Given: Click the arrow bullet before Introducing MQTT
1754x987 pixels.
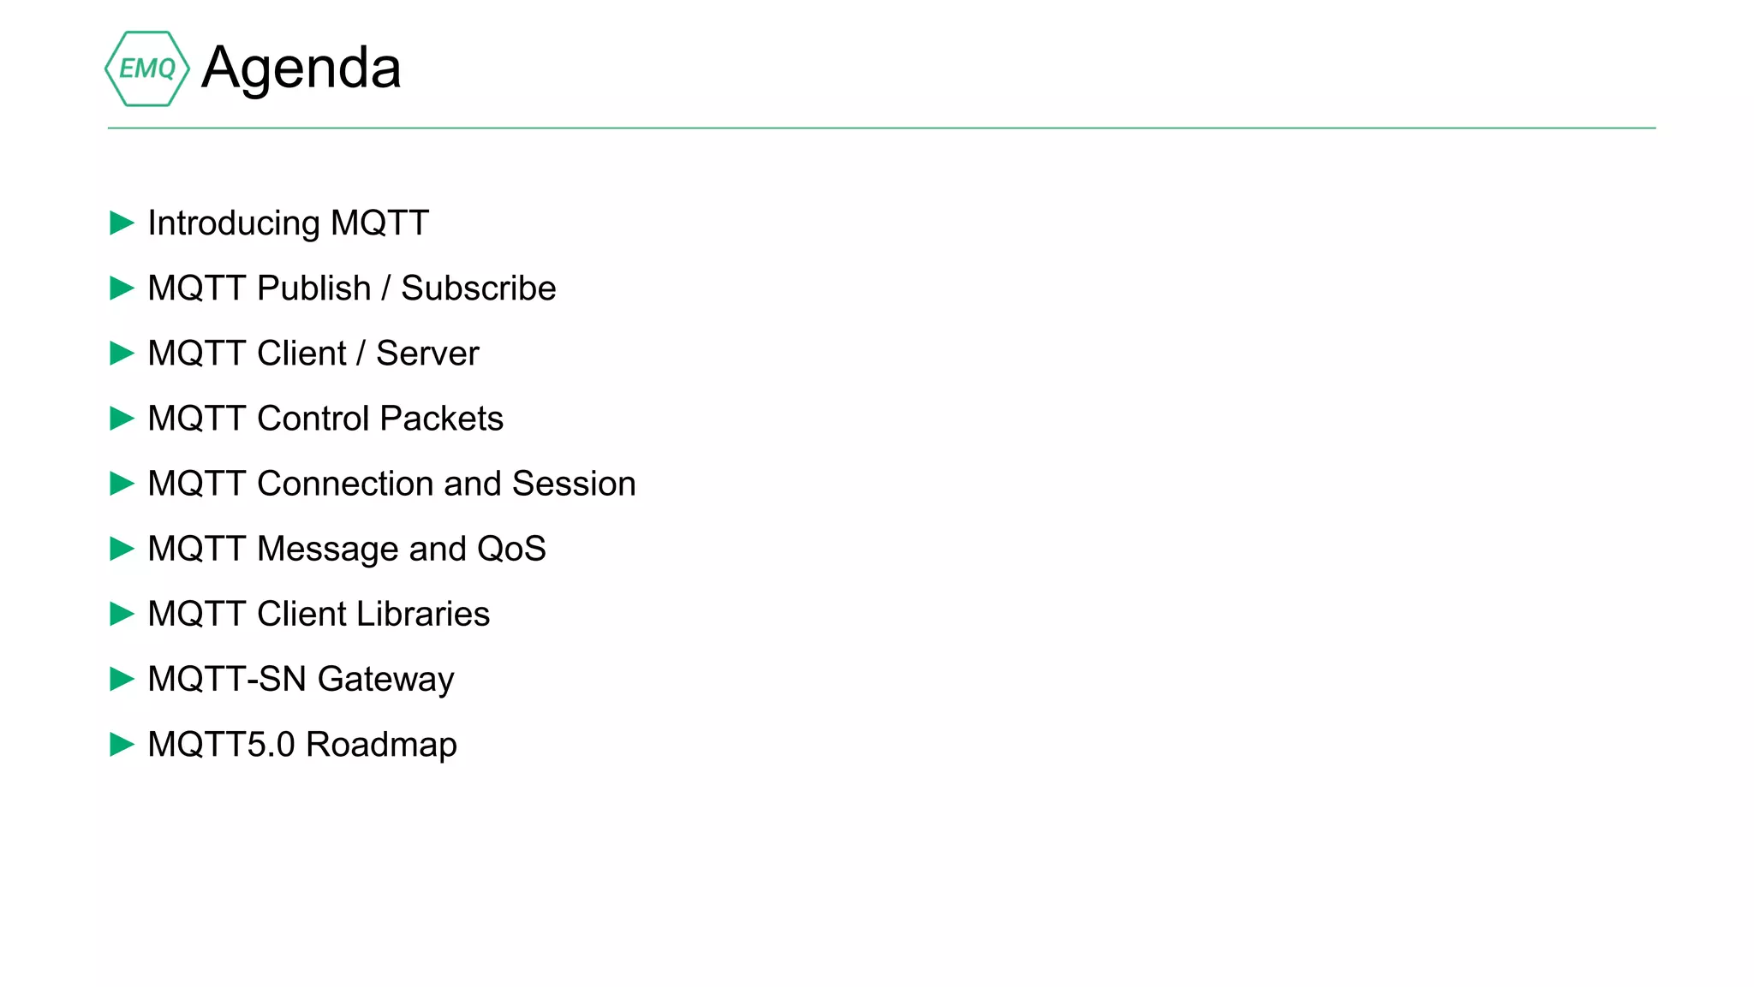Looking at the screenshot, I should coord(122,223).
